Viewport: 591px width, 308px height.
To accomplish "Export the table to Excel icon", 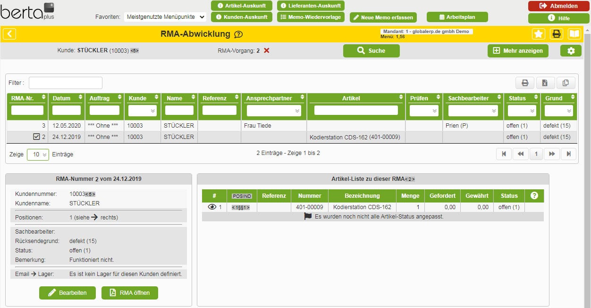I will tap(545, 83).
